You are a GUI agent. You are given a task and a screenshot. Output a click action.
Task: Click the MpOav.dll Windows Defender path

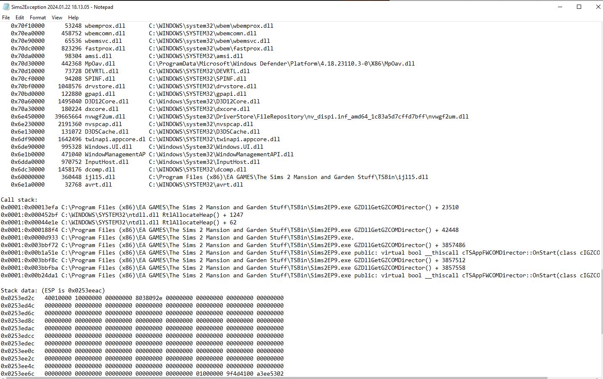coord(282,64)
